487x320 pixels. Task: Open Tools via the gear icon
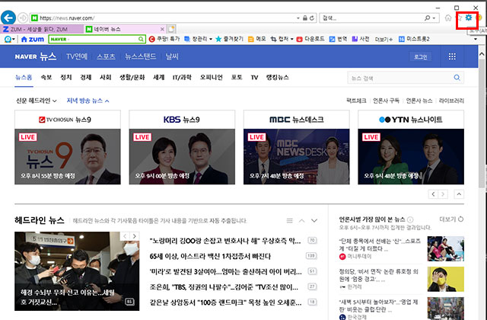tap(469, 18)
